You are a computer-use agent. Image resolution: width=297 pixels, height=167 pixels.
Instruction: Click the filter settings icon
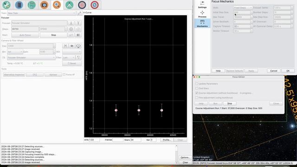click(78, 58)
